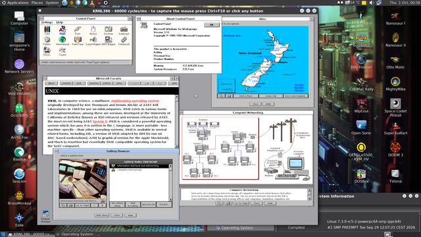Open the Keyboard icon in Control Panel
Image resolution: width=421 pixels, height=237 pixels.
tap(124, 30)
